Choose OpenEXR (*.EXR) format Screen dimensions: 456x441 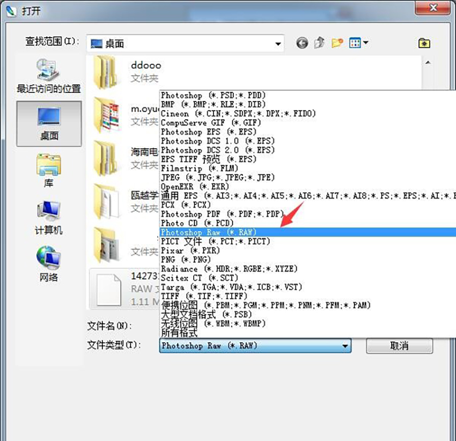point(308,187)
